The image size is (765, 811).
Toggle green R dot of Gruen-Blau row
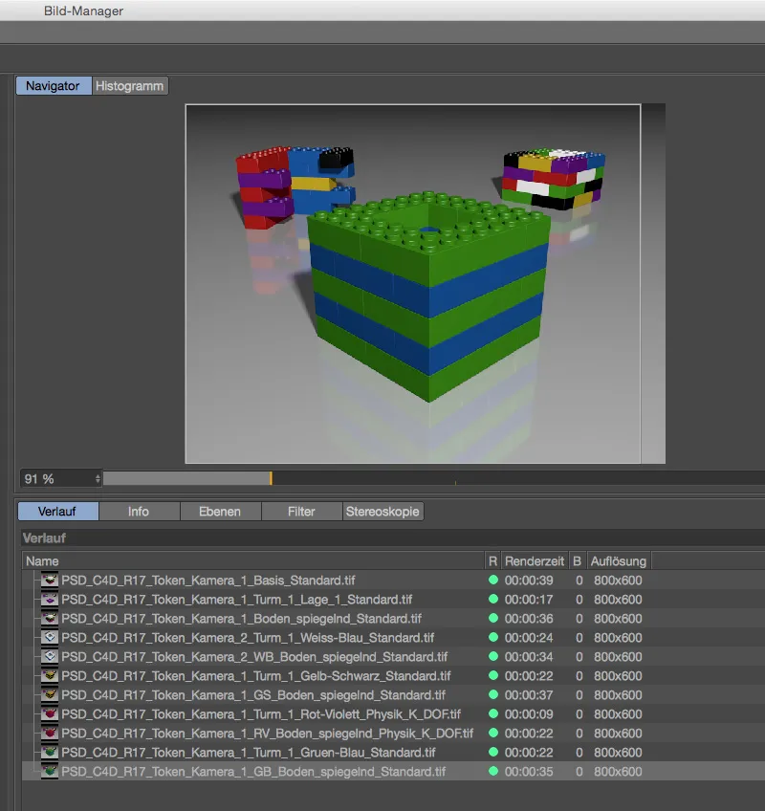(493, 752)
